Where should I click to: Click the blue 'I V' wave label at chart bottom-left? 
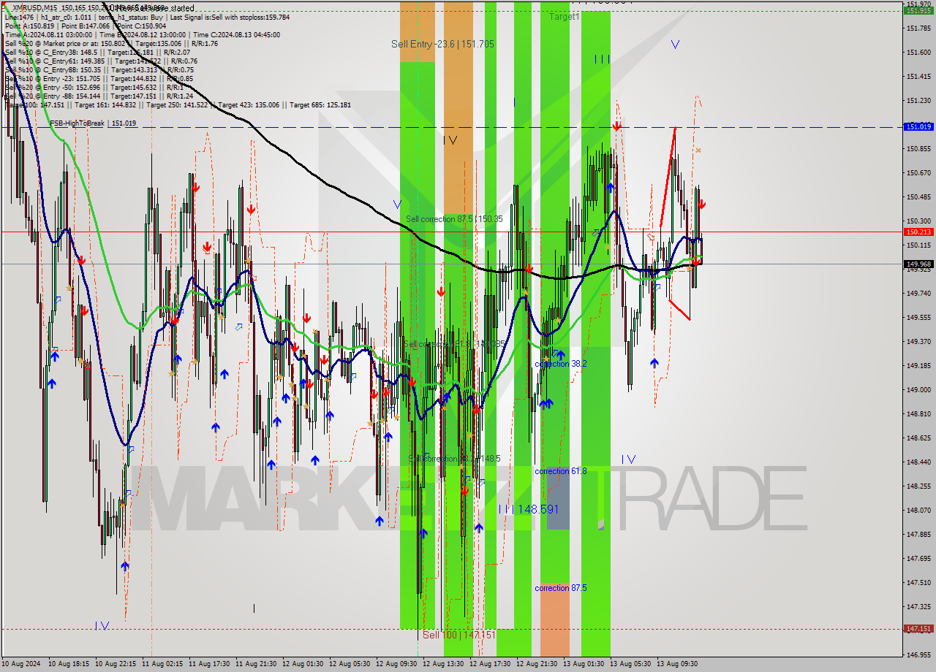click(x=102, y=625)
